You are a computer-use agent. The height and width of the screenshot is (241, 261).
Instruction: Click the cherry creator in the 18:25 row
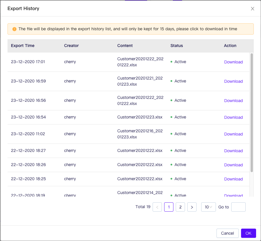[x=70, y=179]
